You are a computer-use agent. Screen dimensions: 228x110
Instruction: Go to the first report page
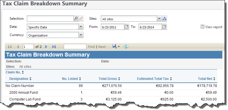point(10,47)
